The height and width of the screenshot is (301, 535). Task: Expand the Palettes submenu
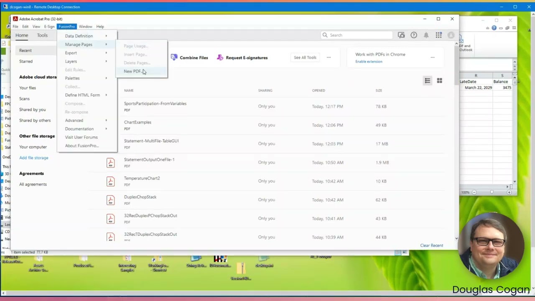click(x=87, y=78)
